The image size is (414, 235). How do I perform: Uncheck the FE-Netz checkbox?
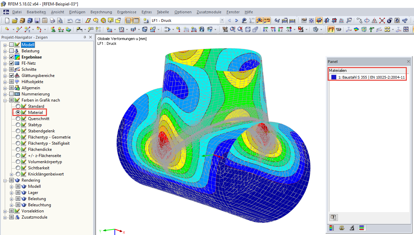[x=12, y=63]
